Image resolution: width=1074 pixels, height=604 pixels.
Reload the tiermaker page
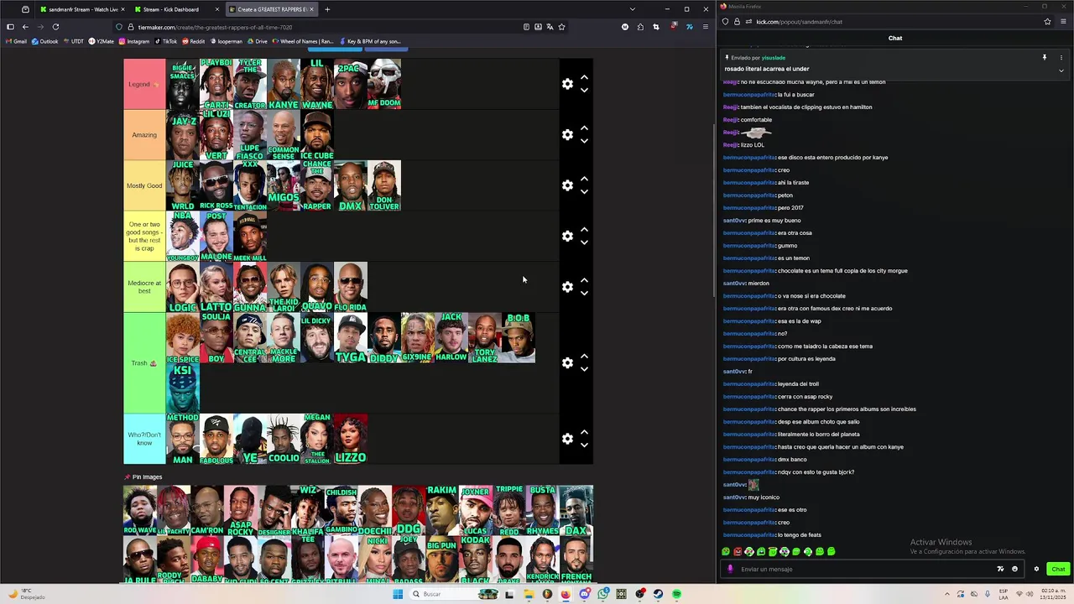click(x=55, y=27)
